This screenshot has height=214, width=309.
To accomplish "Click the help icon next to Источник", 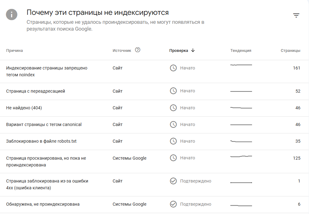I will point(138,50).
